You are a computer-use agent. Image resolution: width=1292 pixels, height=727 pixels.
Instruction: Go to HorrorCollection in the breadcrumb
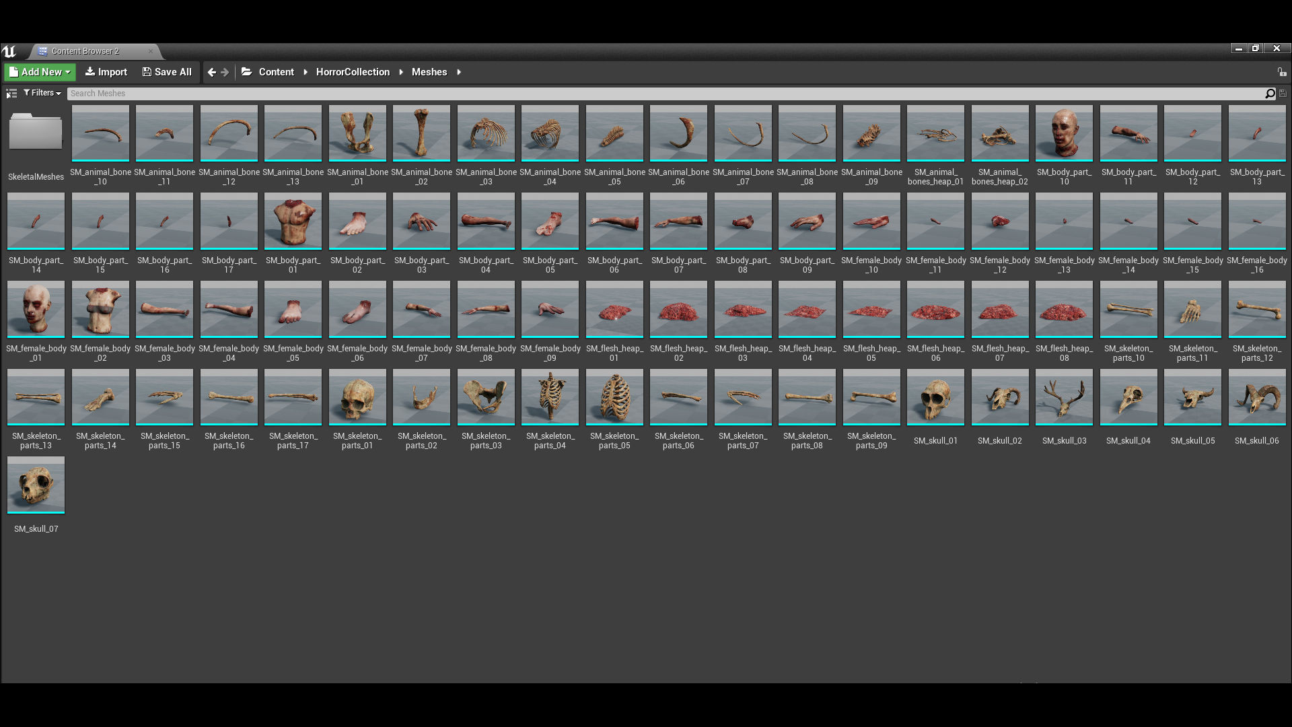pos(353,72)
